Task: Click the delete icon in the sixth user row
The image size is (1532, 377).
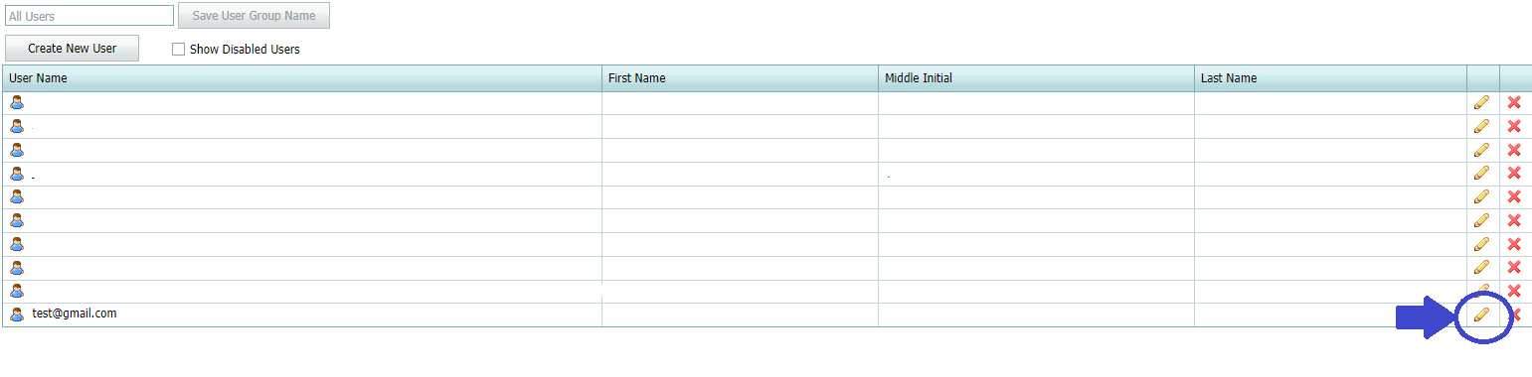Action: [x=1514, y=220]
